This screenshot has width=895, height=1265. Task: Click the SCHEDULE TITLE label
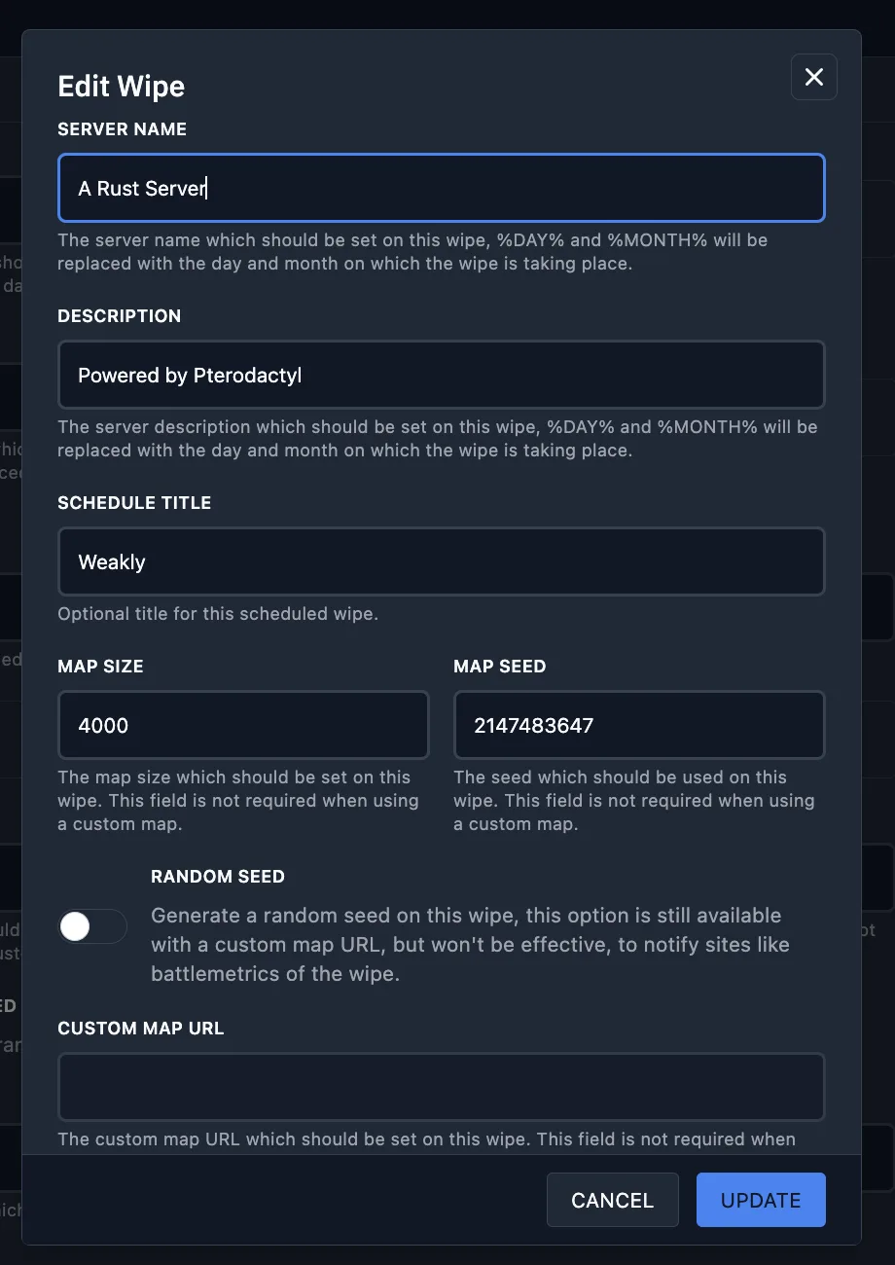134,503
